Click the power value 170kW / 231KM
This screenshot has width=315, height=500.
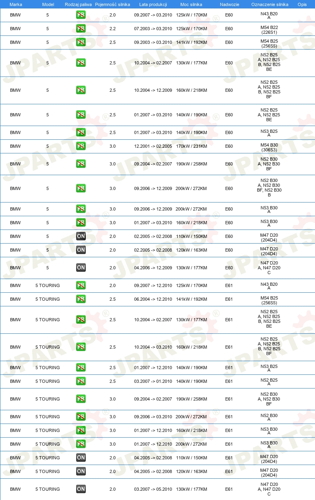[x=191, y=146]
